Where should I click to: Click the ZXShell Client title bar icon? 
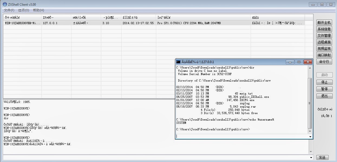click(x=5, y=4)
